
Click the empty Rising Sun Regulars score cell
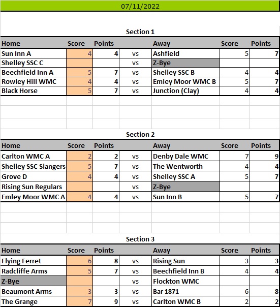click(79, 187)
